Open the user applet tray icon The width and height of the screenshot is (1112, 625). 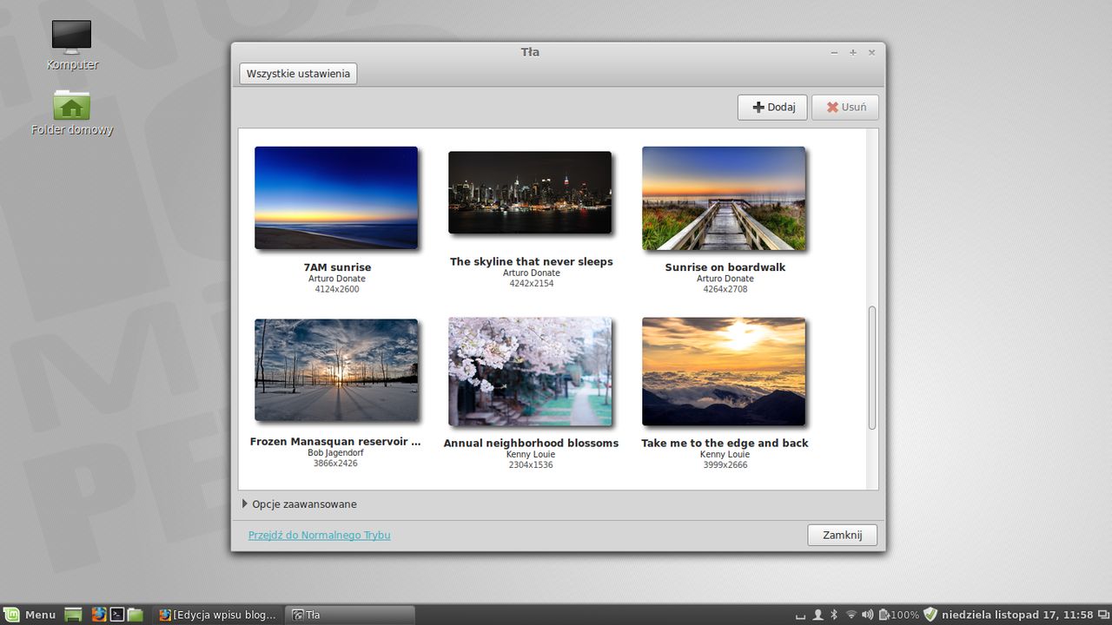[817, 615]
